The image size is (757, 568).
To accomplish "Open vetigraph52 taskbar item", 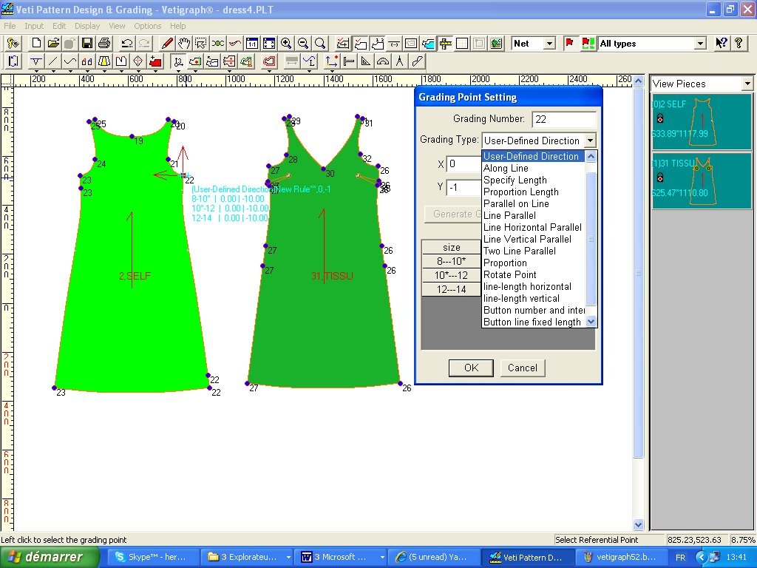I will coord(620,557).
